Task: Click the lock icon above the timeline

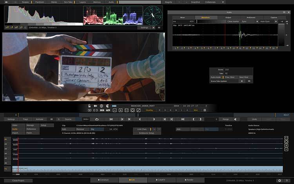Action: pos(89,106)
